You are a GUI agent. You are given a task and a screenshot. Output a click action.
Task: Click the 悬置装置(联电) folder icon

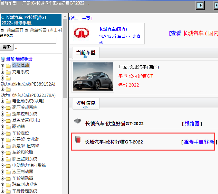(8, 121)
